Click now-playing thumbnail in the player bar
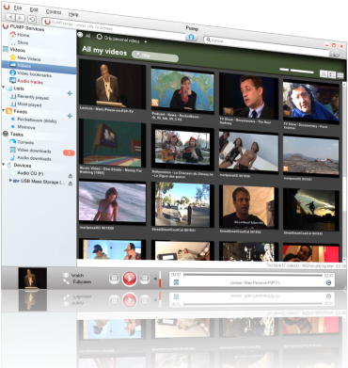This screenshot has width=348, height=368. (x=32, y=279)
